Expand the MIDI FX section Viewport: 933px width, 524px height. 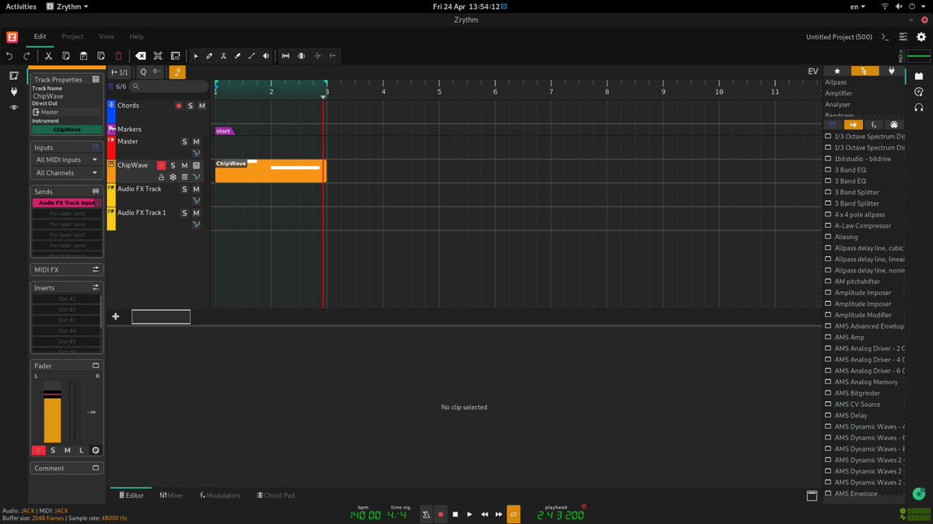point(67,269)
